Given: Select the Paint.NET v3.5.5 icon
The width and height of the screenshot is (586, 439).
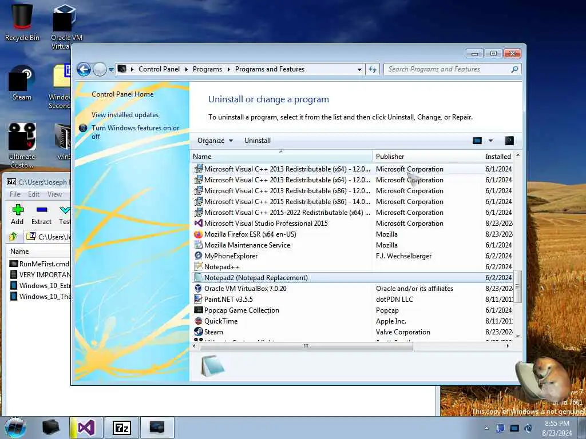Looking at the screenshot, I should coord(199,299).
